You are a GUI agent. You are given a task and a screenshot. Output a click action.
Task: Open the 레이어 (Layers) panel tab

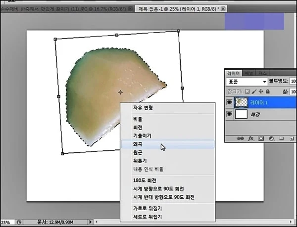233,73
